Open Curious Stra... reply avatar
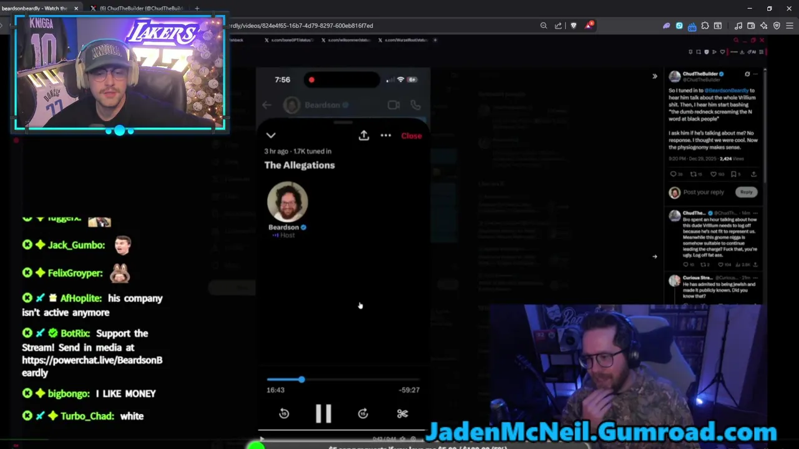This screenshot has height=449, width=799. pyautogui.click(x=675, y=281)
